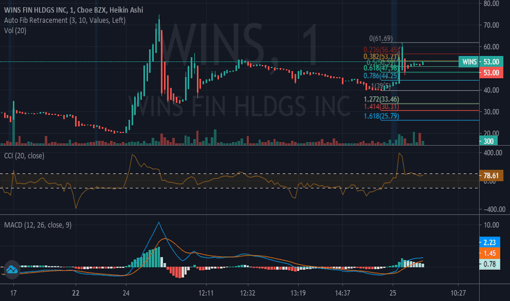This screenshot has height=301, width=510.
Task: Select the Vol (20) indicator label
Action: click(15, 31)
